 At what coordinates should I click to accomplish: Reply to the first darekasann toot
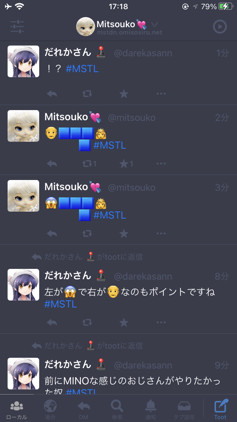coord(52,94)
